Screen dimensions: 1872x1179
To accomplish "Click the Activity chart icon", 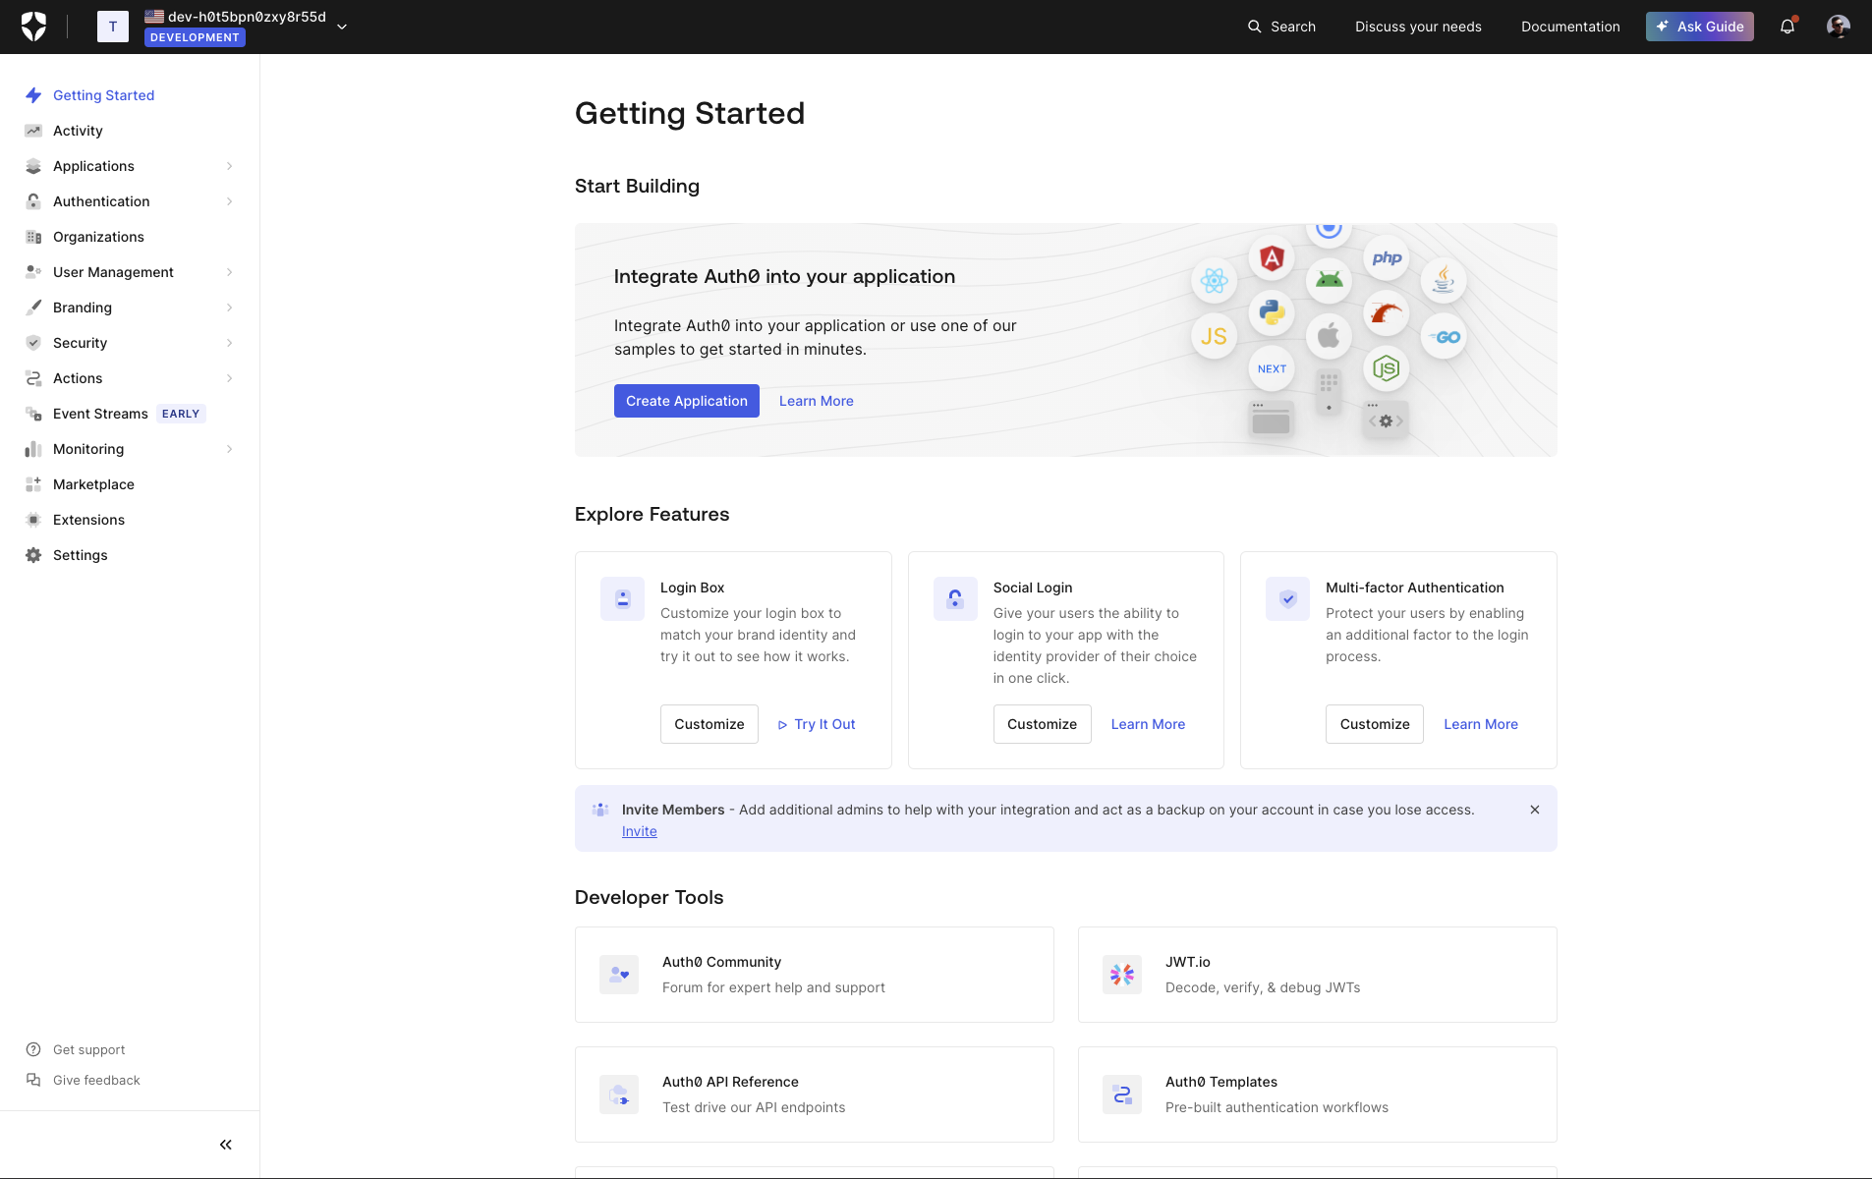I will pyautogui.click(x=33, y=131).
